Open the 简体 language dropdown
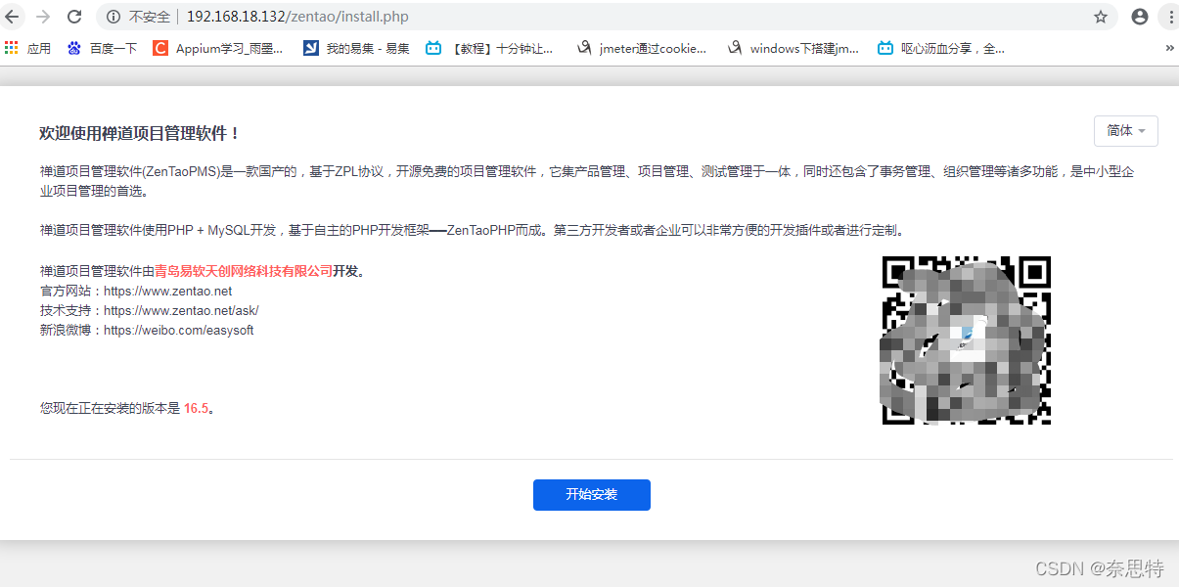This screenshot has height=587, width=1179. coord(1125,131)
